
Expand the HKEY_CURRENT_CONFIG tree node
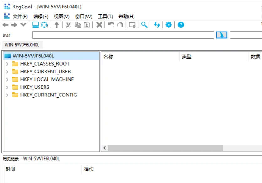pyautogui.click(x=7, y=95)
